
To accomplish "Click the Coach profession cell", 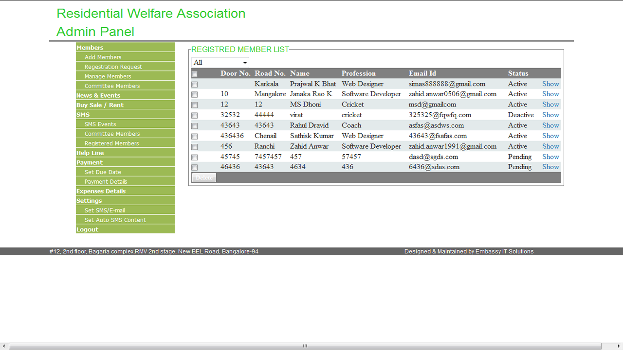I will [x=351, y=125].
